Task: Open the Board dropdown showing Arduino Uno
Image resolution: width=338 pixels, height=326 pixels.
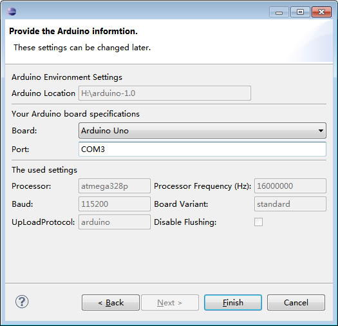Action: [202, 131]
